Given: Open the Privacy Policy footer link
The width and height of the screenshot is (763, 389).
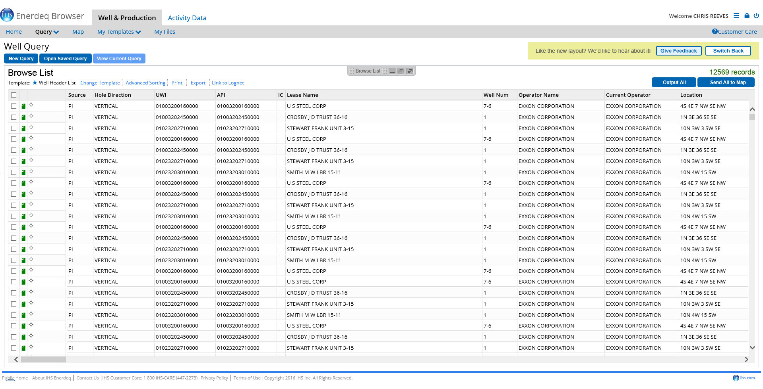Looking at the screenshot, I should [x=214, y=378].
